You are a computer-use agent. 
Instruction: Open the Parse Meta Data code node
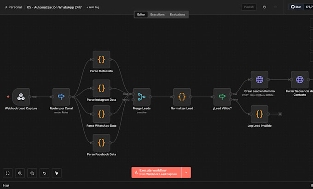tap(101, 59)
